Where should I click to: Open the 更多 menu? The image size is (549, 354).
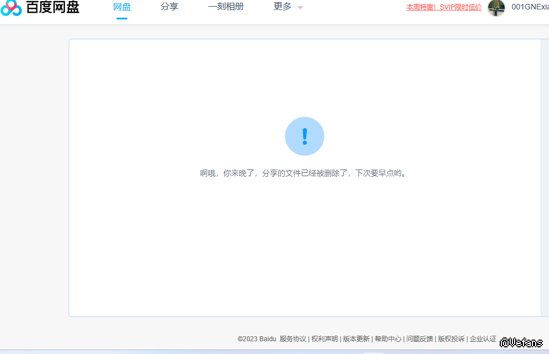pos(283,7)
